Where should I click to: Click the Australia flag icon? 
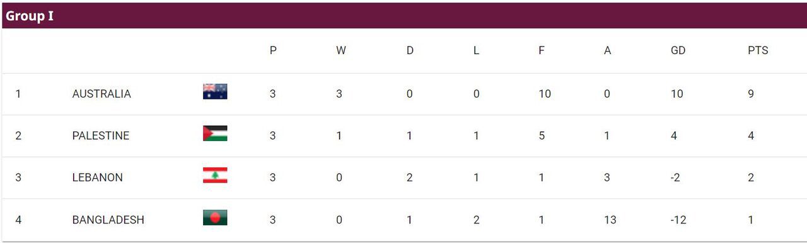tap(215, 92)
